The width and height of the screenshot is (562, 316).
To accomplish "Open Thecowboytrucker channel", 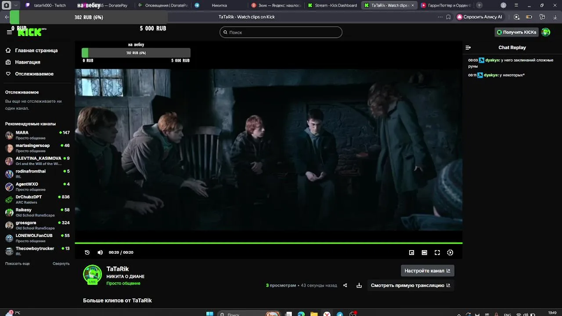I will [37, 251].
